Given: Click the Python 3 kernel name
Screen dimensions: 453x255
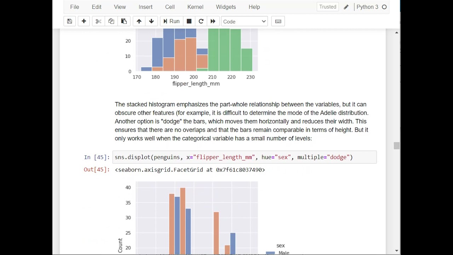Looking at the screenshot, I should pos(367,7).
